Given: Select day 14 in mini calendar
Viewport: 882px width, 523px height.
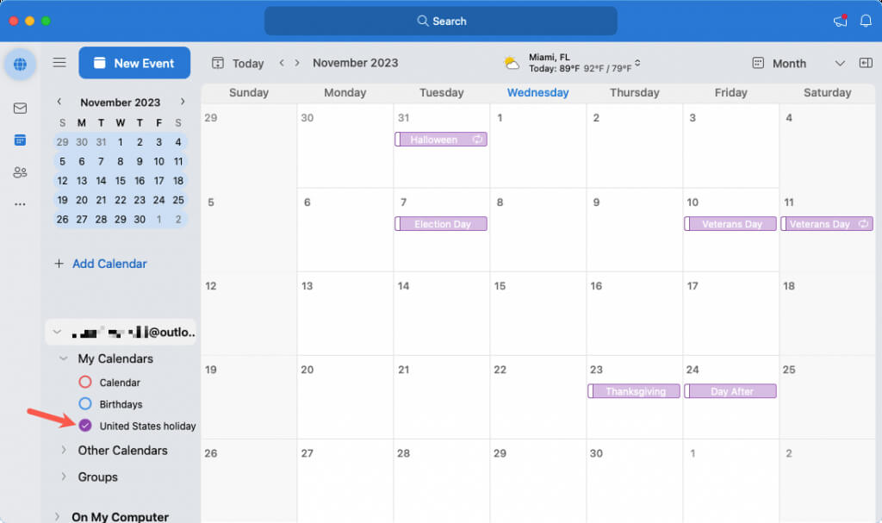Looking at the screenshot, I should (102, 181).
